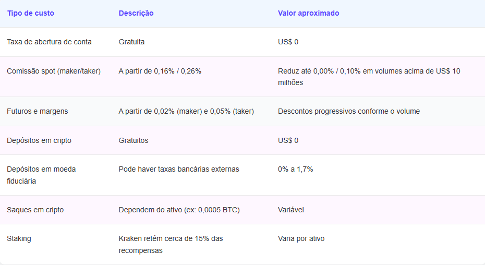This screenshot has width=485, height=265.
Task: Select the 'Comissão spot (maker/taker)' cell
Action: pyautogui.click(x=54, y=71)
